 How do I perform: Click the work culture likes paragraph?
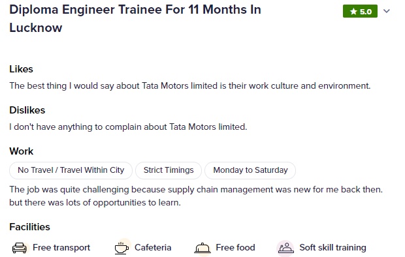(x=190, y=85)
